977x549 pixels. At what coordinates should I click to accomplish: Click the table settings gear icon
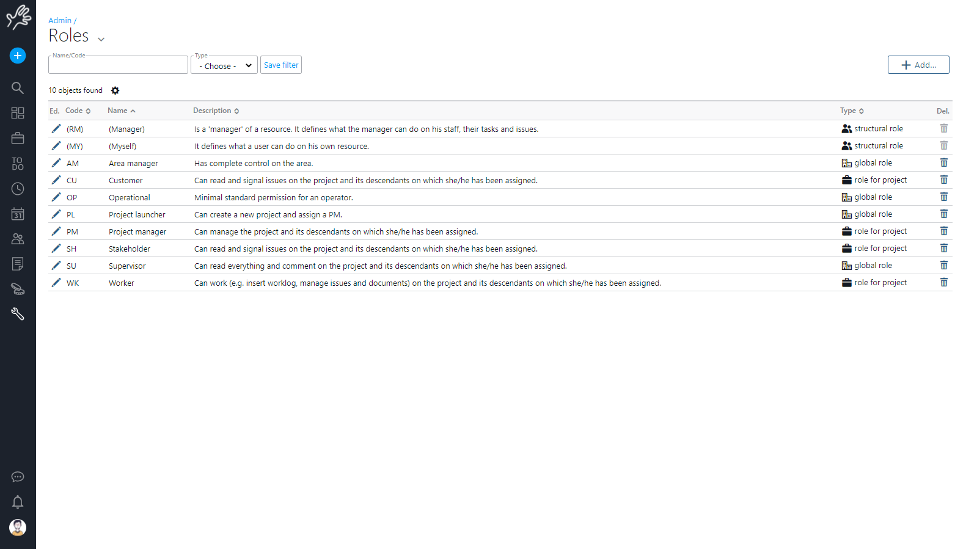tap(115, 90)
